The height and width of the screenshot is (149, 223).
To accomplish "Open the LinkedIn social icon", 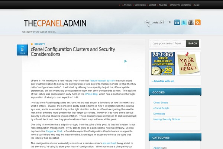I will pyautogui.click(x=177, y=22).
